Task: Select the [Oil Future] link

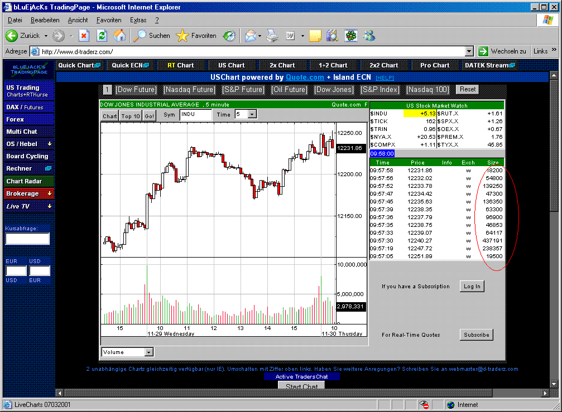Action: [289, 90]
